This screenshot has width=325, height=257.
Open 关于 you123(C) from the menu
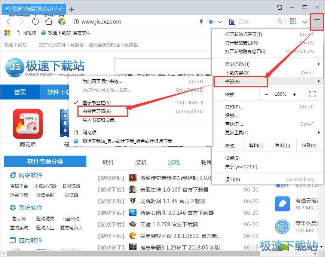coord(267,167)
